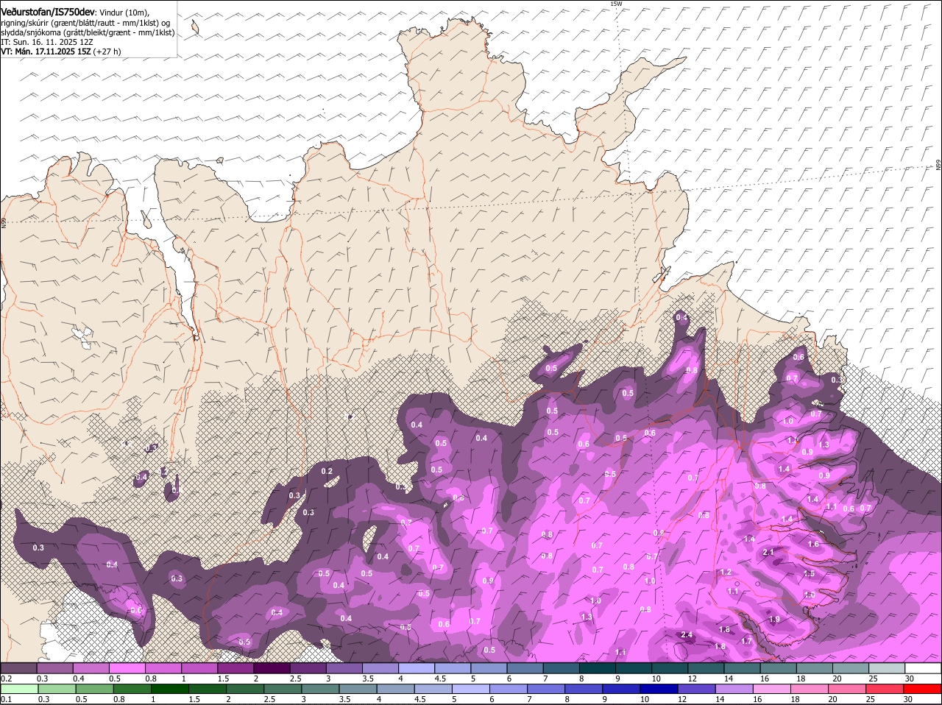This screenshot has height=705, width=942.
Task: Pick the 12 violet swatch in the lower legend row
Action: point(696,689)
